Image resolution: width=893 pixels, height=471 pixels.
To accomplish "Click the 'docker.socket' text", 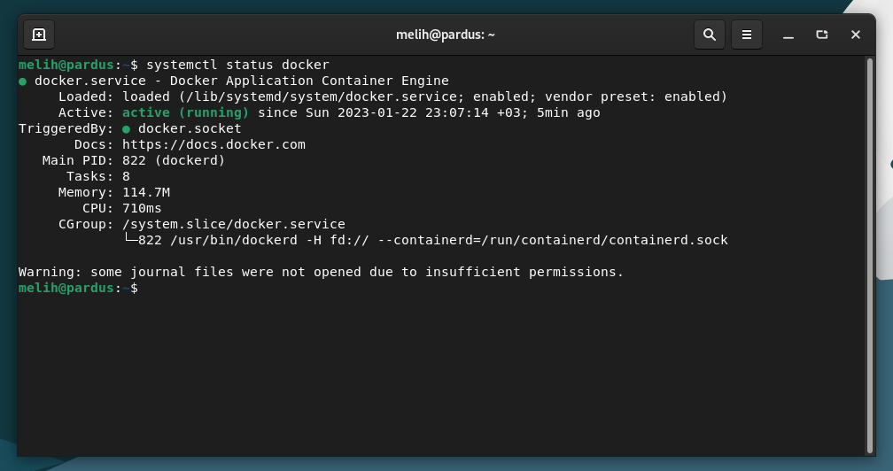I will [x=190, y=128].
